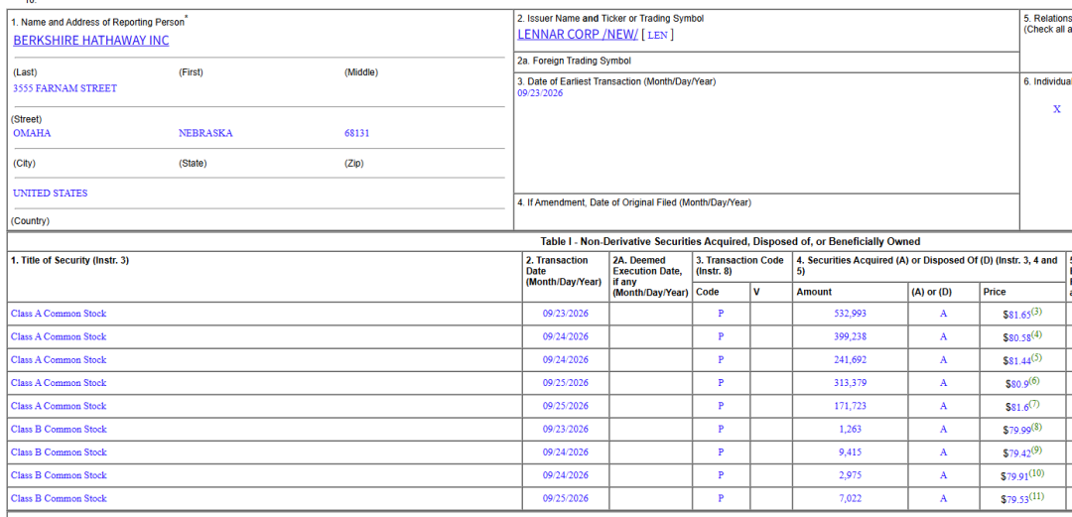The height and width of the screenshot is (517, 1072).
Task: Open the LENNAR CORP /NEW/ issuer link
Action: 578,34
